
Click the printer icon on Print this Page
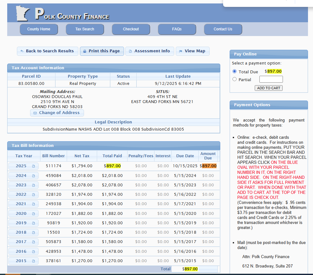click(85, 51)
